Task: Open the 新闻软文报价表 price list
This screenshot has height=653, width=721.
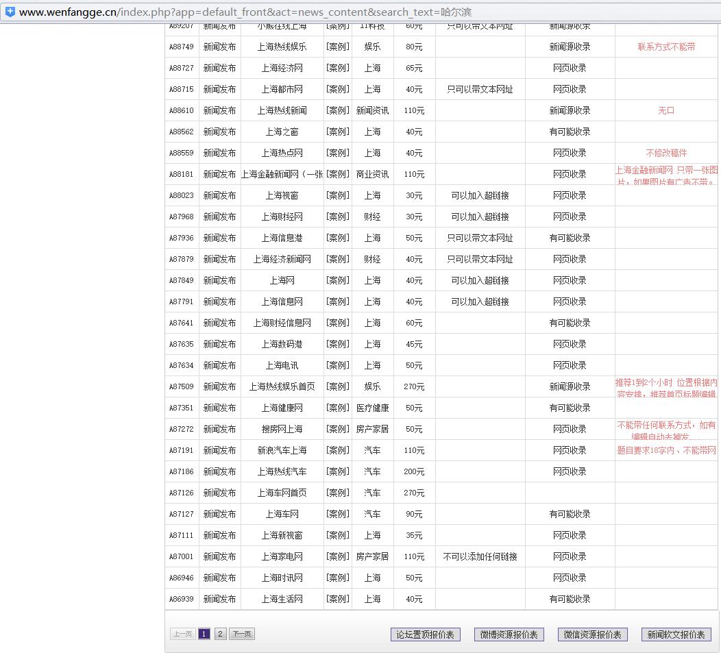Action: tap(676, 634)
